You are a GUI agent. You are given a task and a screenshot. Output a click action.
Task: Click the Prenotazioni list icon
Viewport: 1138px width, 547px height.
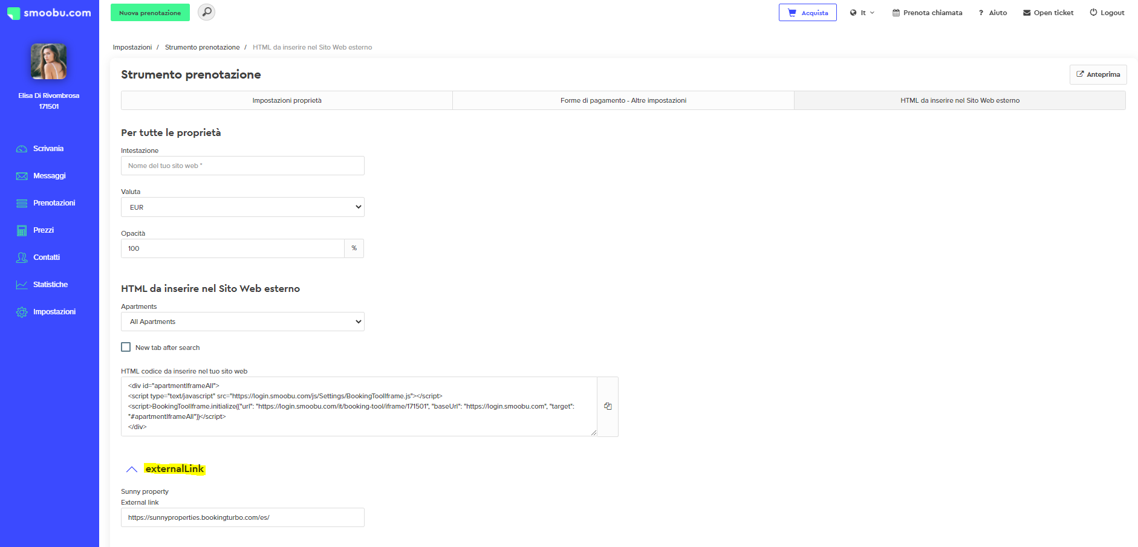(x=22, y=203)
